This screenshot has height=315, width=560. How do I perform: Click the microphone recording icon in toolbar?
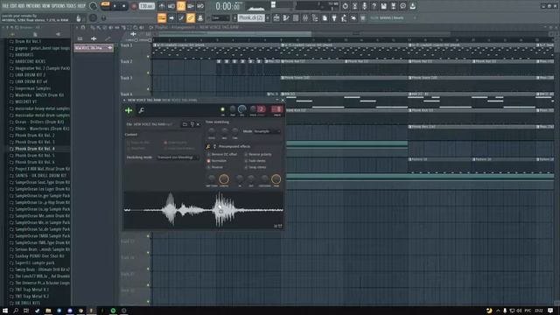click(x=364, y=6)
